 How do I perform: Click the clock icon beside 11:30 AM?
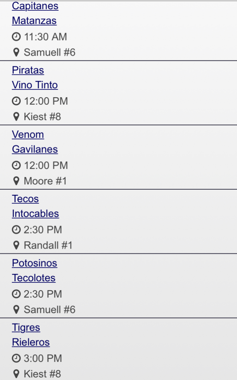coord(16,37)
